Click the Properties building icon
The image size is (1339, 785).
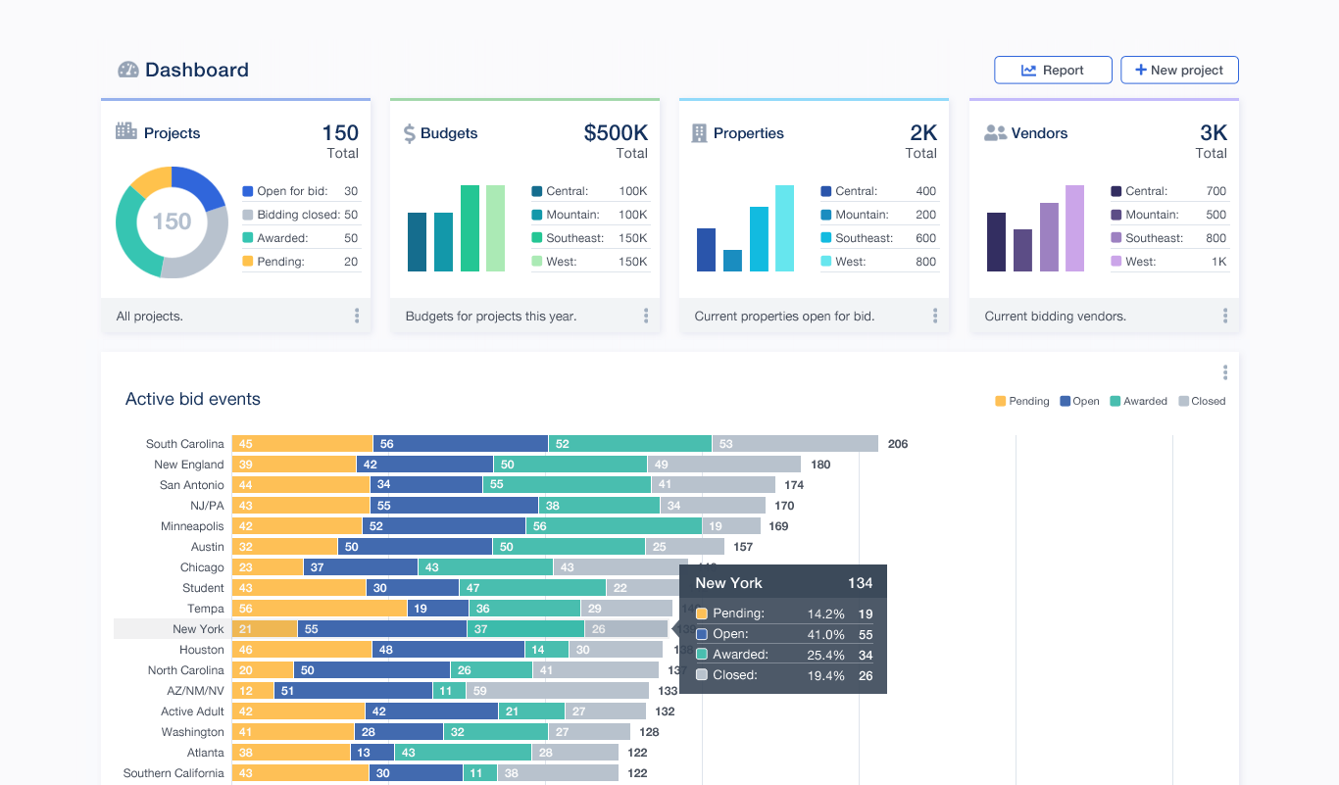coord(699,133)
